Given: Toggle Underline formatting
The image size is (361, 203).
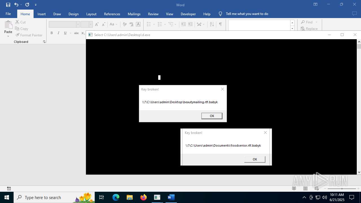Looking at the screenshot, I should [65, 33].
